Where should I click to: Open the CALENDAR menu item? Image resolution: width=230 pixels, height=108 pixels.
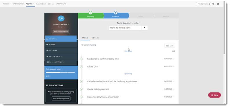click(41, 4)
